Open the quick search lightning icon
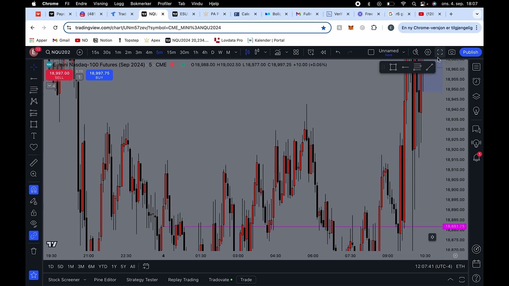This screenshot has height=286, width=509. pos(416,52)
